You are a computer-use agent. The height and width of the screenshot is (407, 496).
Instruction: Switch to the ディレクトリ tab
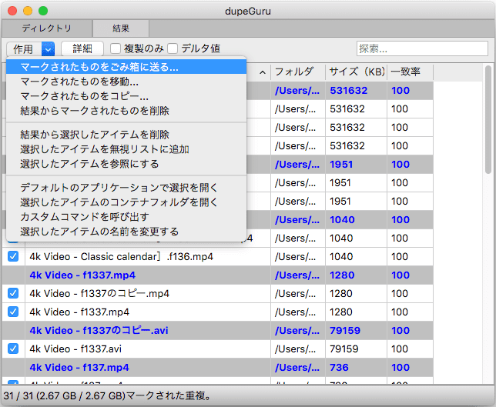point(47,28)
